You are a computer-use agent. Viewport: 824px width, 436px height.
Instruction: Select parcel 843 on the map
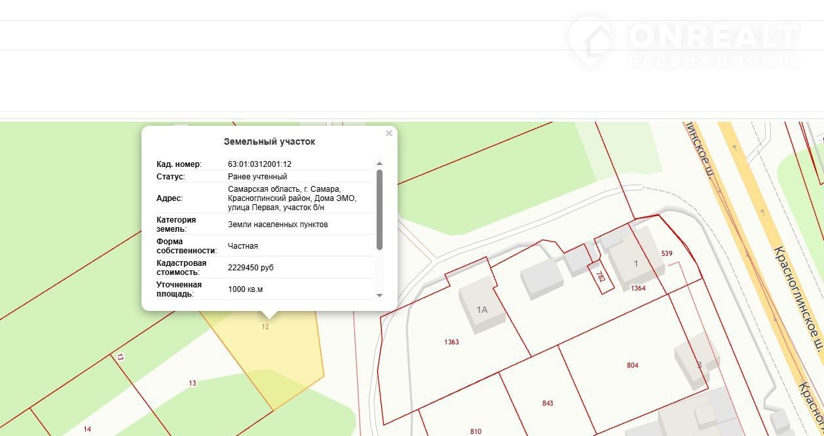click(x=548, y=403)
